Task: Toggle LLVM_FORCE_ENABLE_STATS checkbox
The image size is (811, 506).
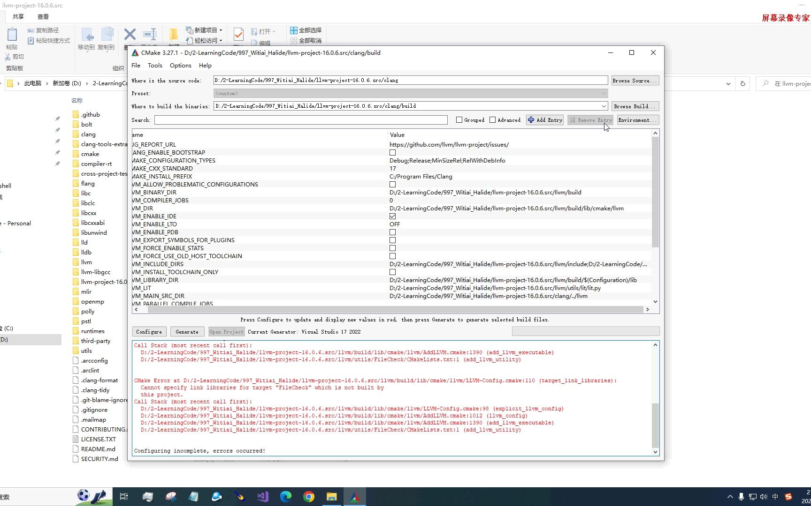Action: 393,248
